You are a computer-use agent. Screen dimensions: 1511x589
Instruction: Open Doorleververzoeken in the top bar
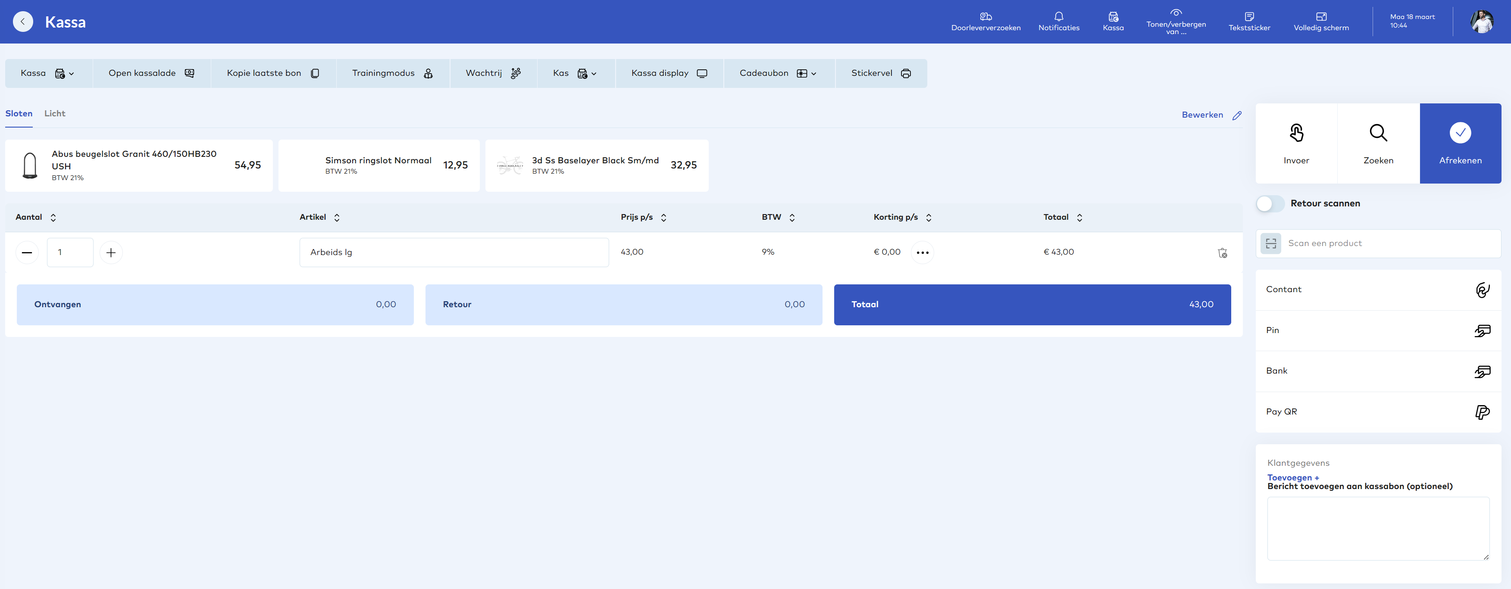pos(985,22)
